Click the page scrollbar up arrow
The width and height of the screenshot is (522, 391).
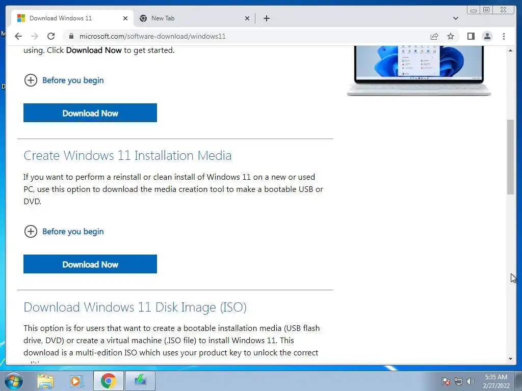coord(510,50)
